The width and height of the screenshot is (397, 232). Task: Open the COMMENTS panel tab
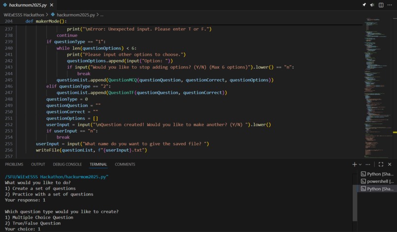(x=125, y=165)
